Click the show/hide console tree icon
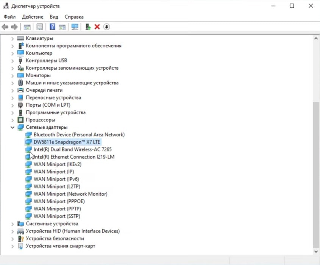The height and width of the screenshot is (265, 320). click(27, 27)
